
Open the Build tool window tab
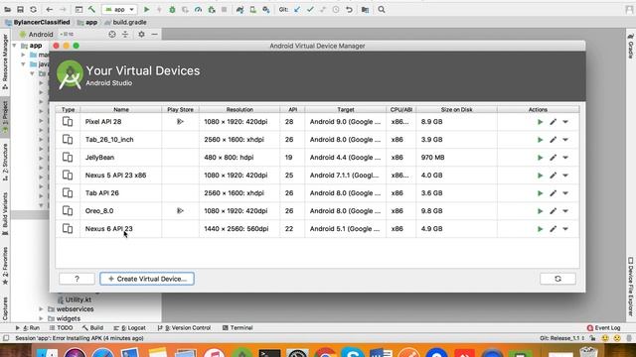[92, 328]
